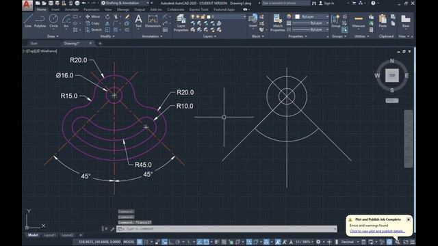This screenshot has width=438, height=246.
Task: Click the Move tool
Action: click(93, 16)
